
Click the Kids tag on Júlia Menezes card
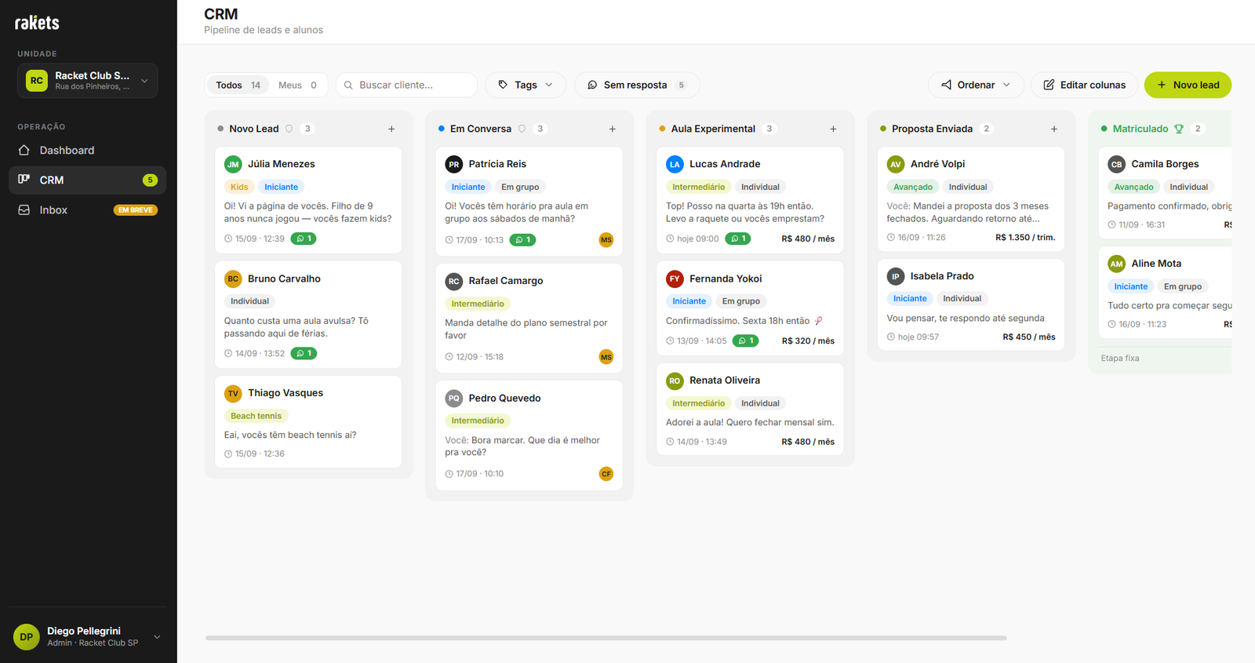click(x=239, y=187)
